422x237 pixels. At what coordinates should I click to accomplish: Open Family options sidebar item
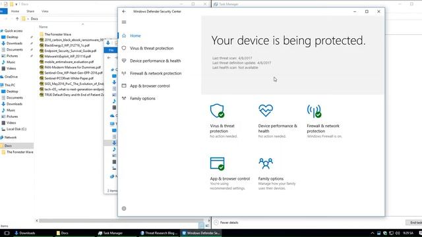coord(142,99)
